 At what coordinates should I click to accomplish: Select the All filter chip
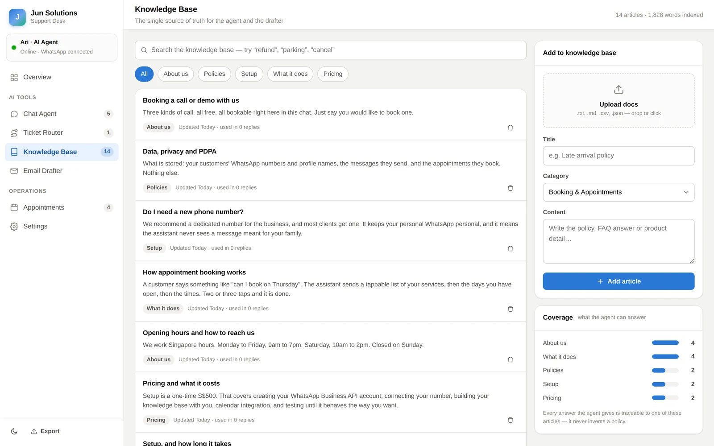click(x=144, y=74)
